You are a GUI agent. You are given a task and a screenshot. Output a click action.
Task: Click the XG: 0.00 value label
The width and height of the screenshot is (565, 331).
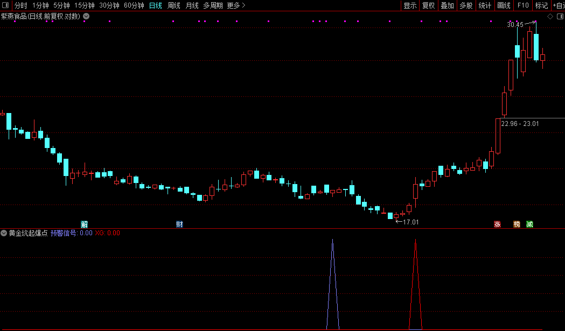point(107,233)
